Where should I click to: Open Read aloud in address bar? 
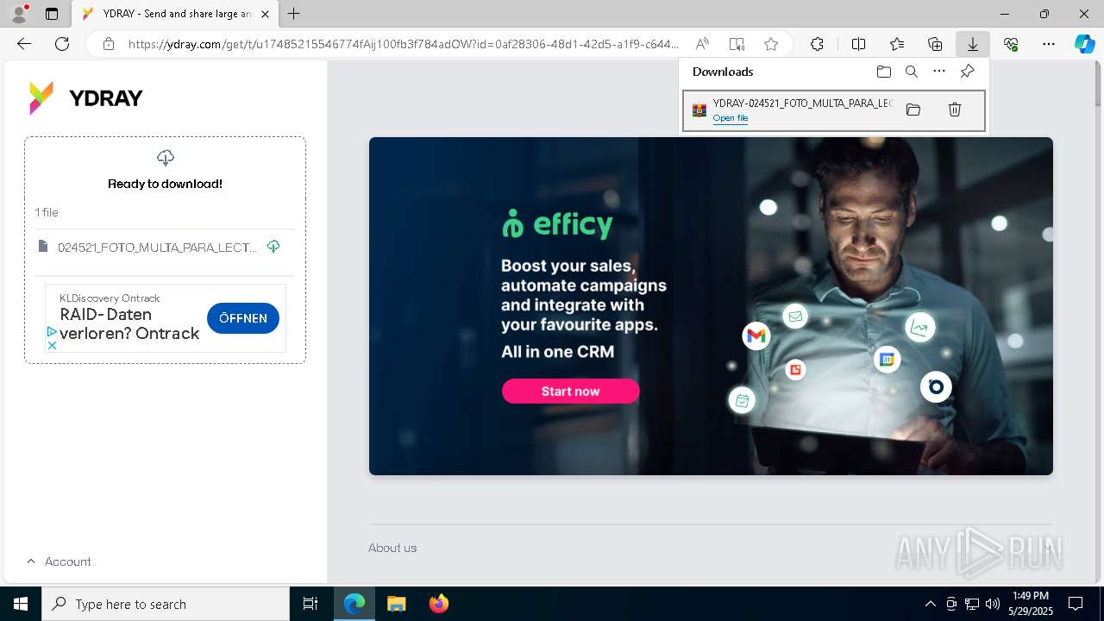702,44
